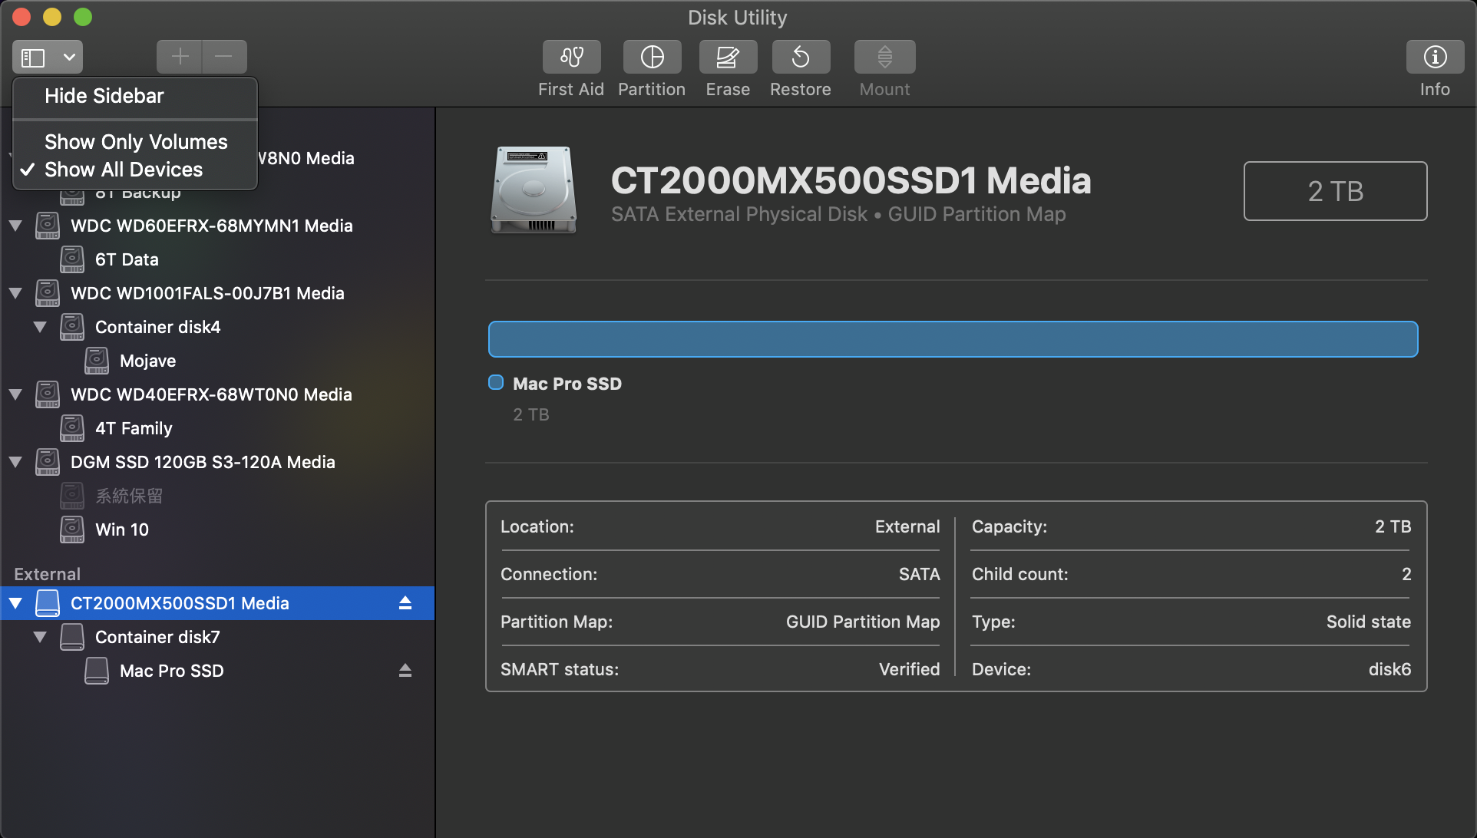Collapse the DGM SSD 120GB S3-120A Media
This screenshot has height=838, width=1477.
[x=15, y=462]
